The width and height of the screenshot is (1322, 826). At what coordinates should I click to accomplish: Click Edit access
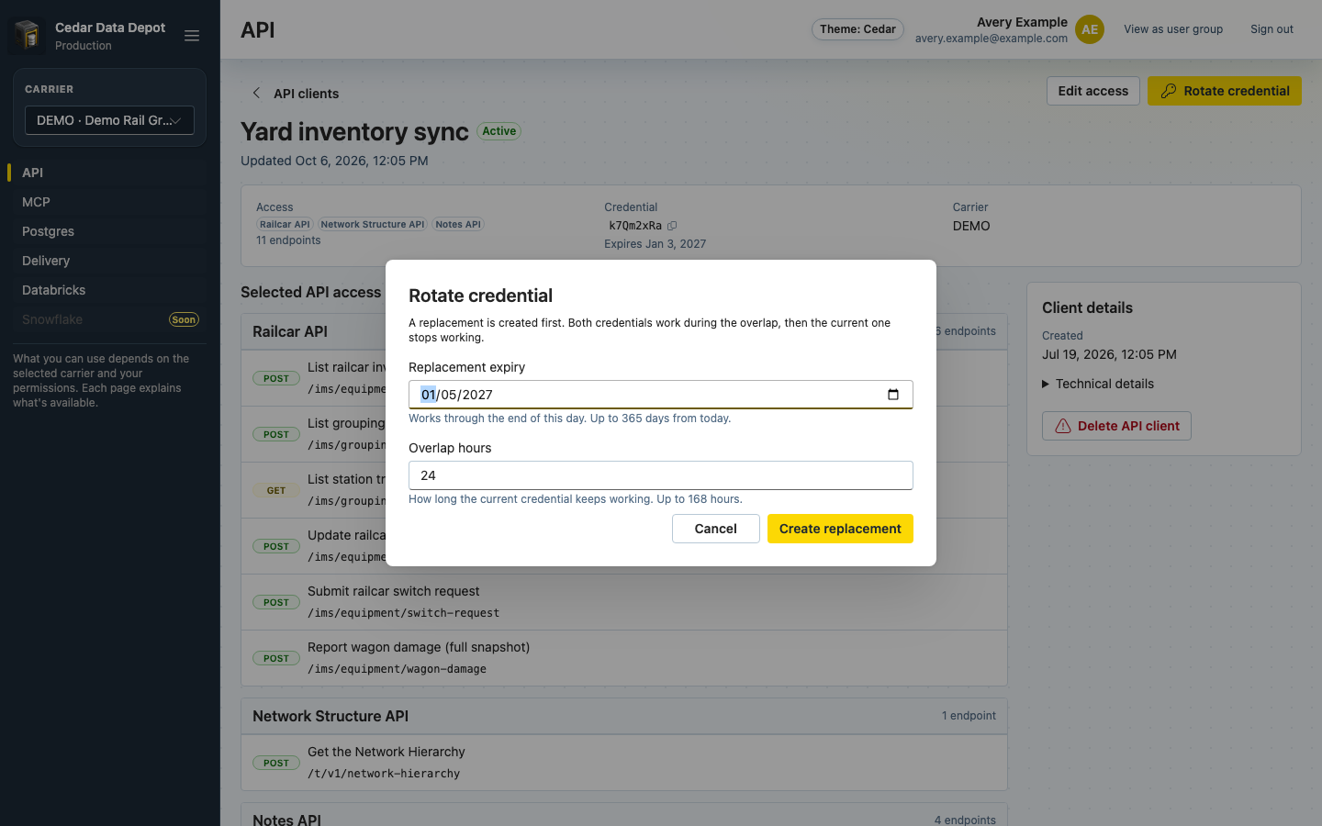[1093, 91]
